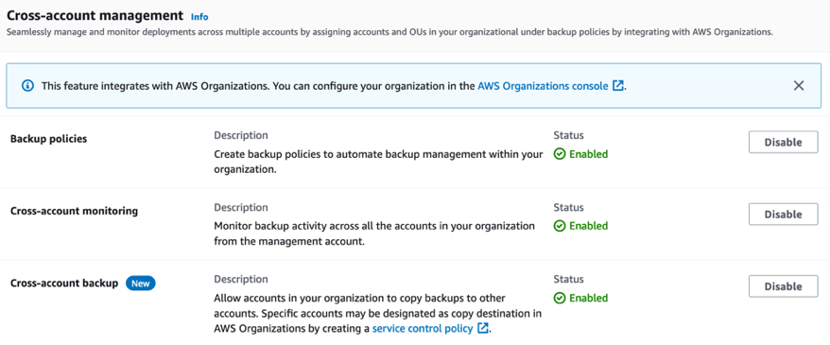Disable Backup policies

[x=784, y=143]
